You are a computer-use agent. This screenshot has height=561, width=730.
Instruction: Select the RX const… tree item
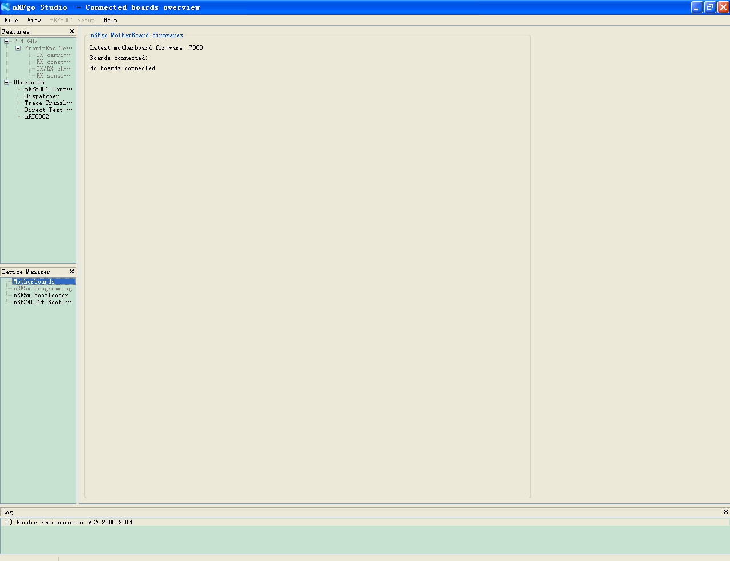click(54, 62)
